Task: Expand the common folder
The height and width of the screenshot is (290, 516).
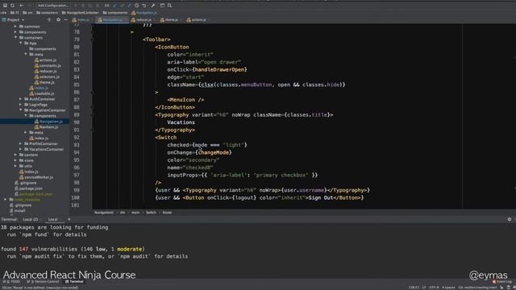Action: click(15, 27)
